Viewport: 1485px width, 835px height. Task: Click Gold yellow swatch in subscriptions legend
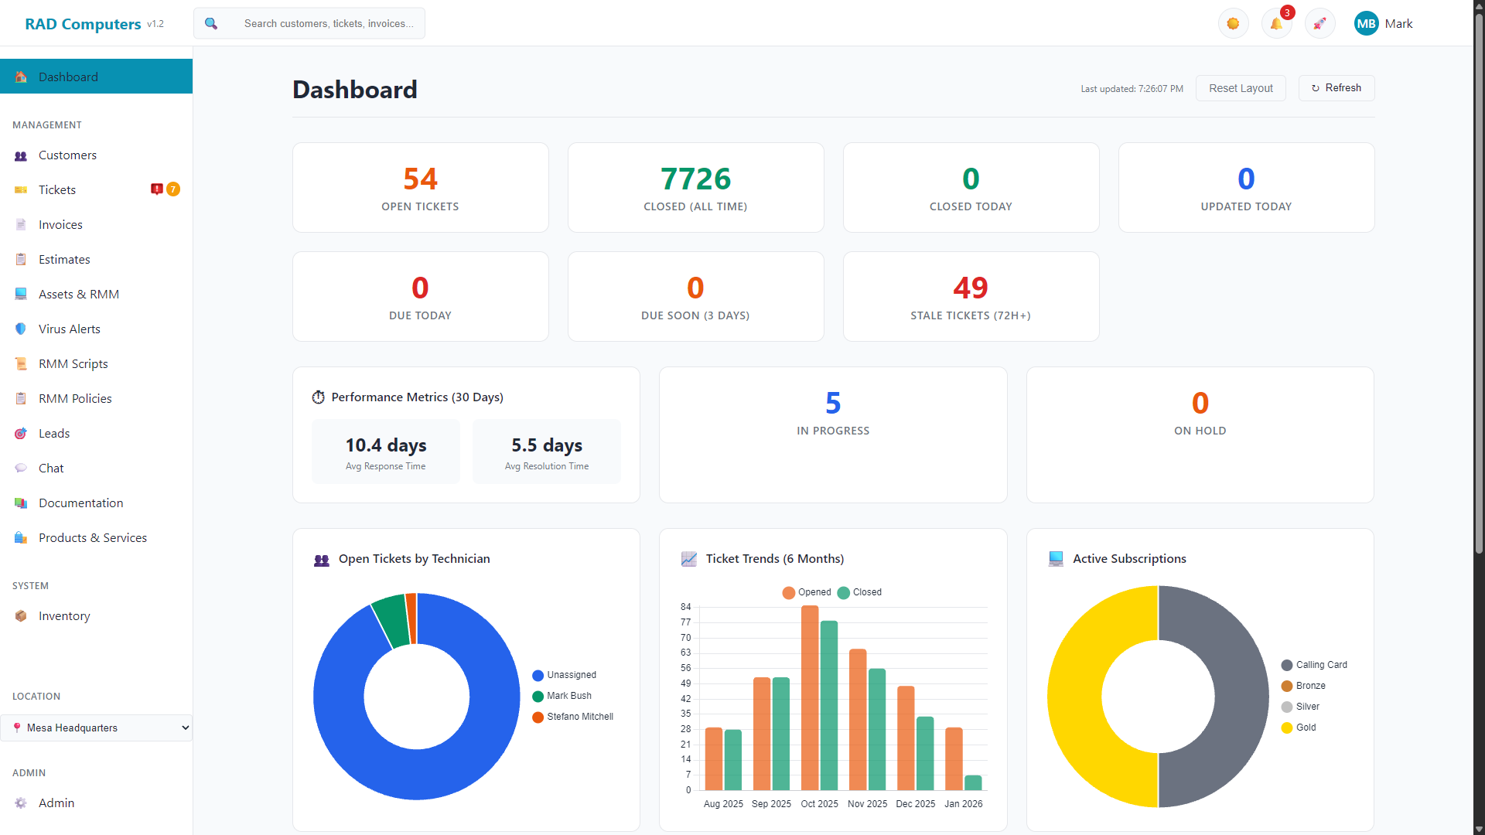pos(1287,728)
